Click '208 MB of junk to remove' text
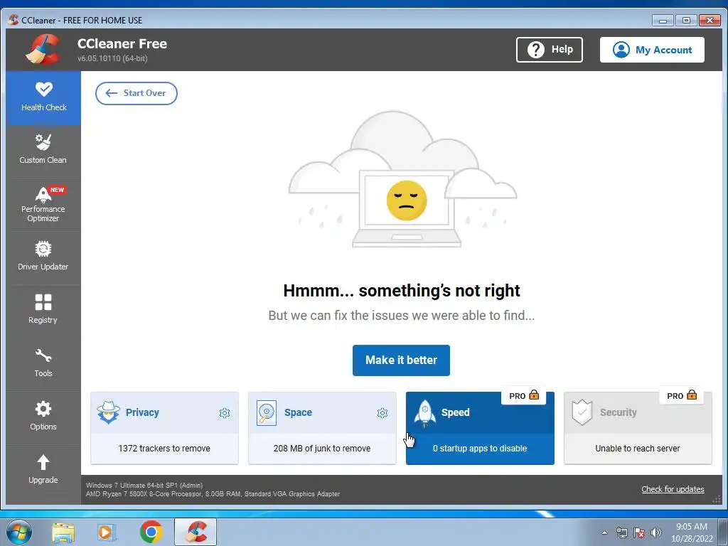The image size is (728, 546). 322,449
